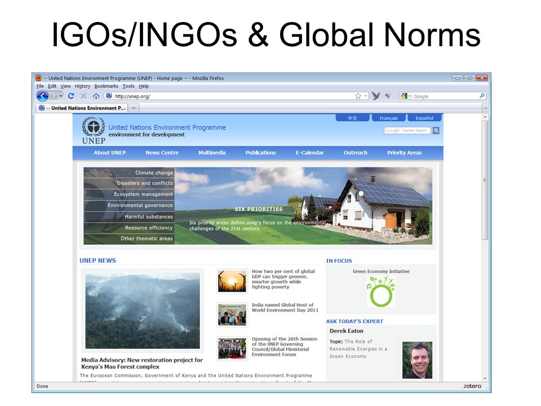
Task: Open the View menu
Action: point(65,86)
